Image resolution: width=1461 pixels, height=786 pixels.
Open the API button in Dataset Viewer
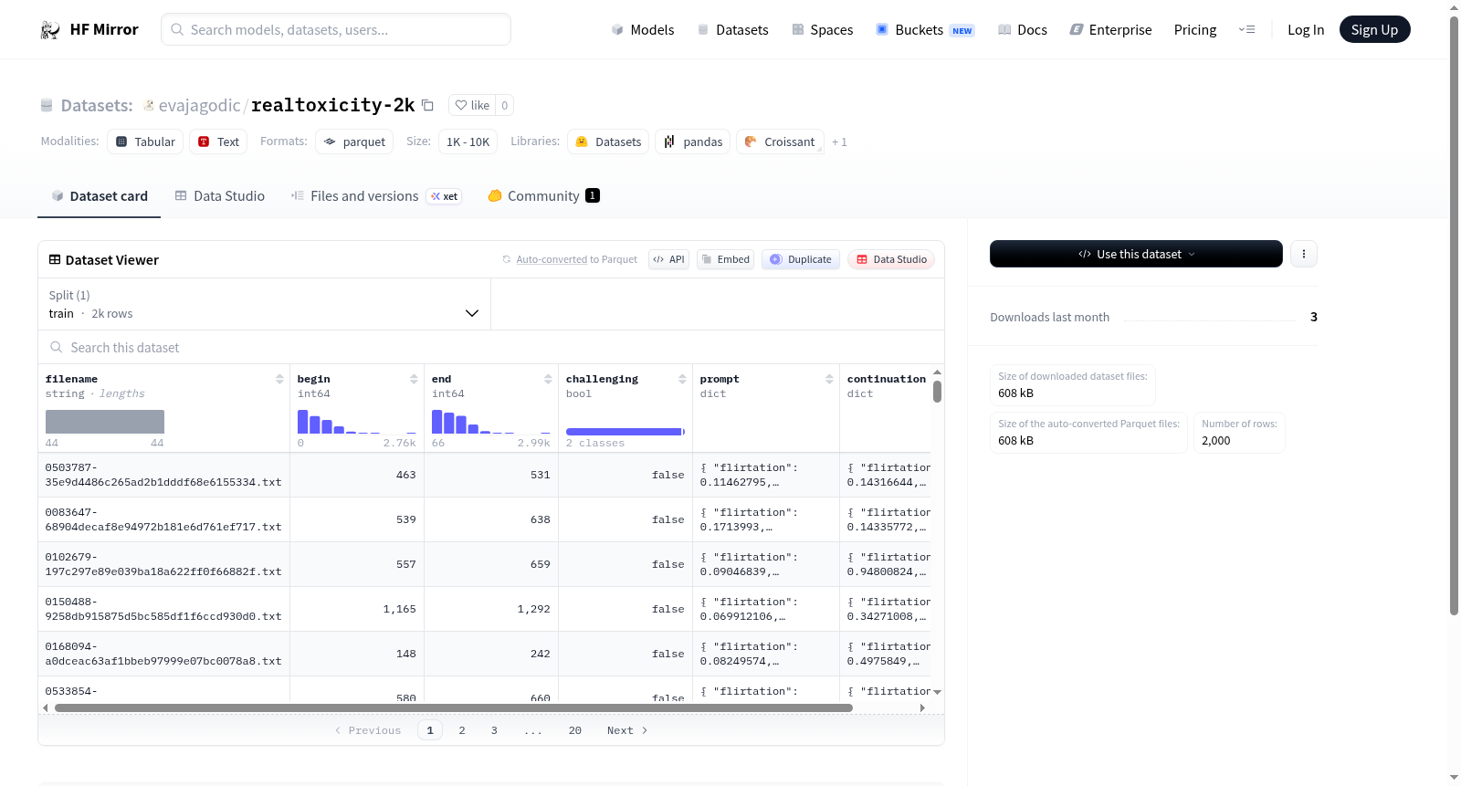coord(668,259)
